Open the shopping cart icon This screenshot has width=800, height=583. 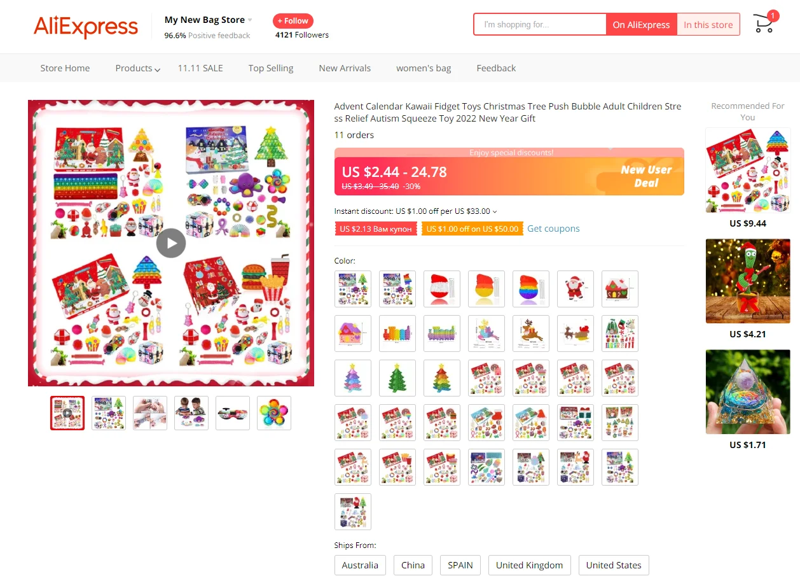tap(764, 23)
